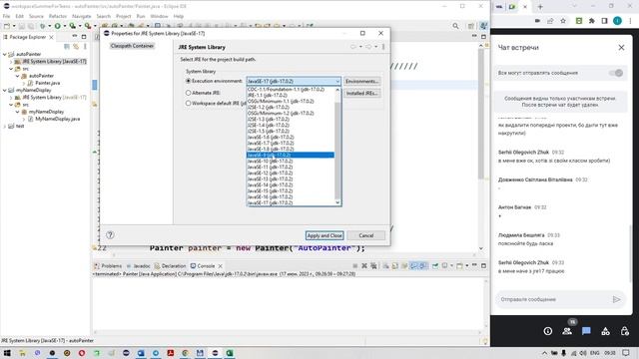639x359 pixels.
Task: Click the Terminate icon in Console toolbar
Action: [x=355, y=266]
